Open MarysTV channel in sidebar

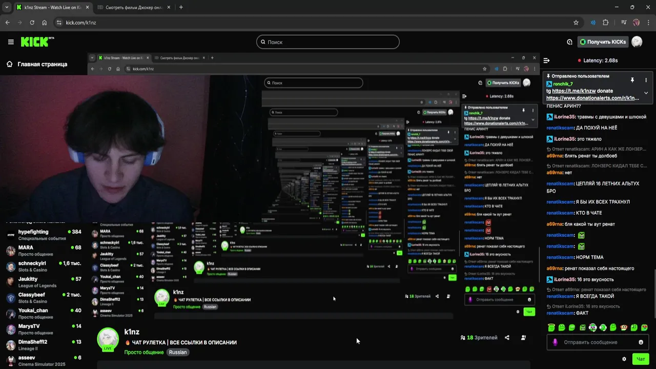pos(44,329)
